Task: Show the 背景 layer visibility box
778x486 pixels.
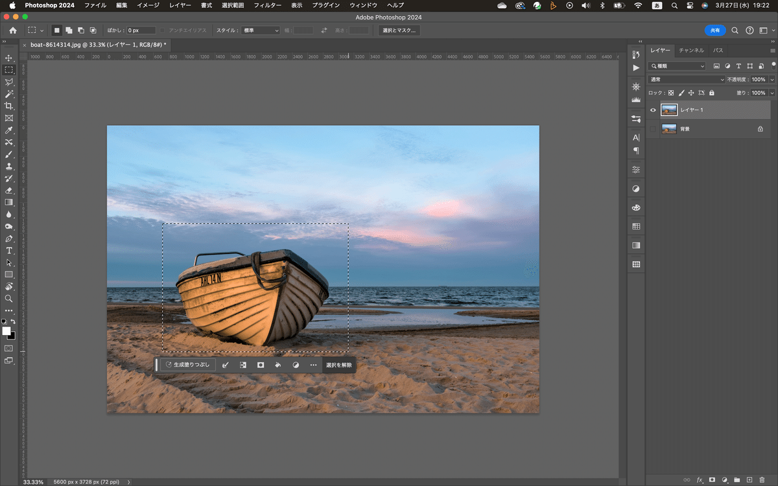Action: (653, 129)
